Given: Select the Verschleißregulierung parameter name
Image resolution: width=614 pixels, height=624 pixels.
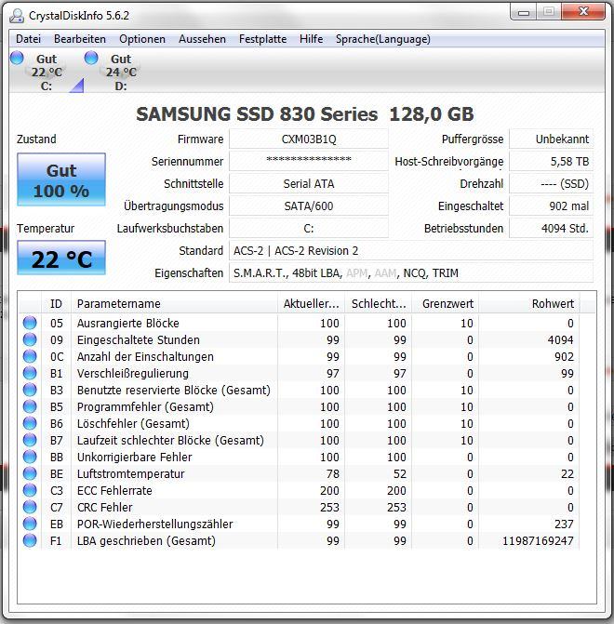Looking at the screenshot, I should pyautogui.click(x=133, y=373).
